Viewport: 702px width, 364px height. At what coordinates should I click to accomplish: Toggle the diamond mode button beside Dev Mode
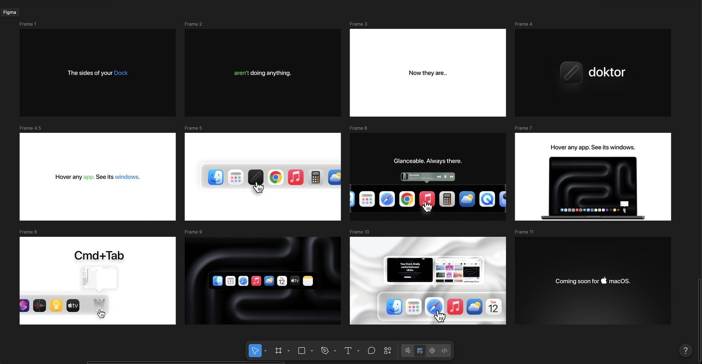pos(432,350)
